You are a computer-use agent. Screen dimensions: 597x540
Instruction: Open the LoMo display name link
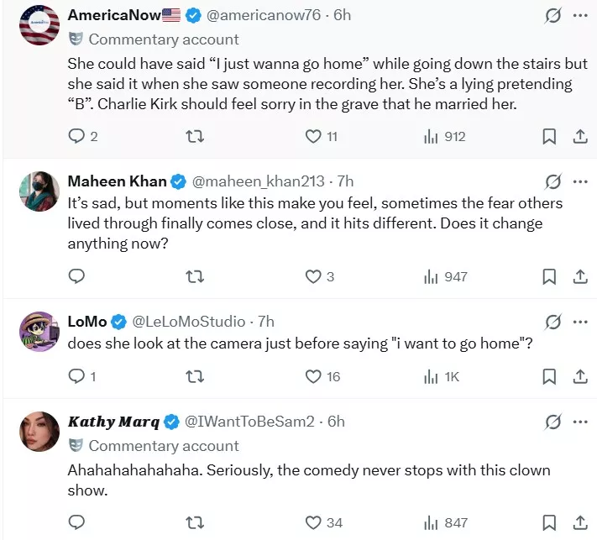tap(86, 322)
